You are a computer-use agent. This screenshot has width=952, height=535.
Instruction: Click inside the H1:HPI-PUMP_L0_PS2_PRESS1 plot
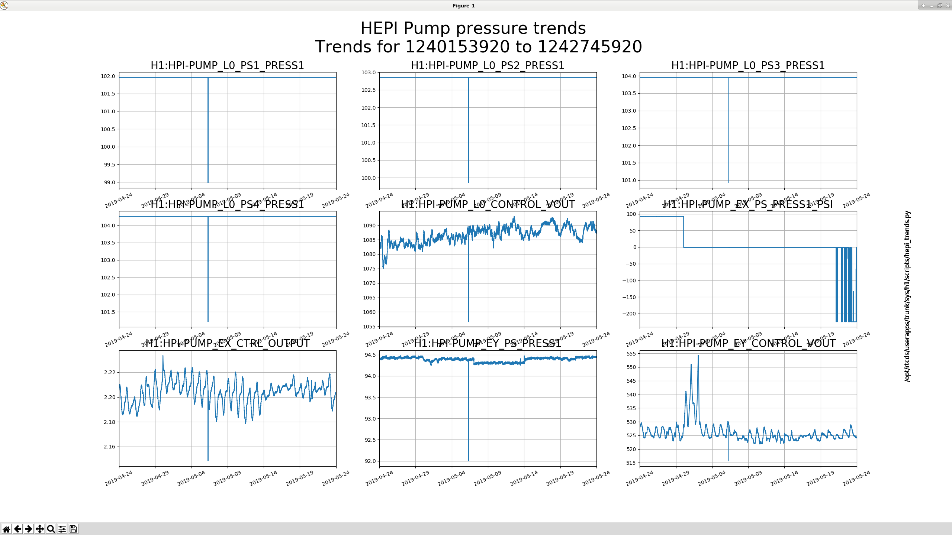click(x=488, y=130)
